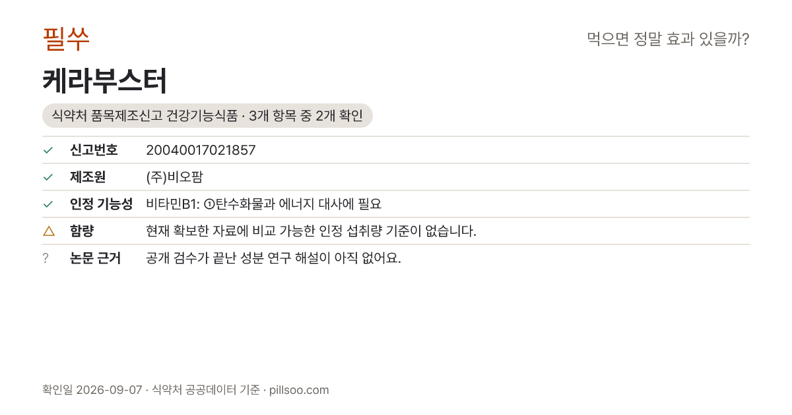The height and width of the screenshot is (415, 792).
Task: Click the checkmark icon next to 제조원
Action: [x=48, y=177]
